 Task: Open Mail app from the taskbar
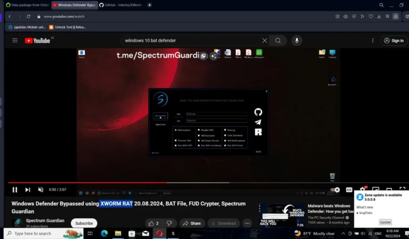145,233
